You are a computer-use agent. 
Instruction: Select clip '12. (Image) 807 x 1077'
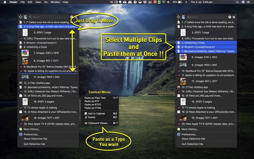pos(206,81)
